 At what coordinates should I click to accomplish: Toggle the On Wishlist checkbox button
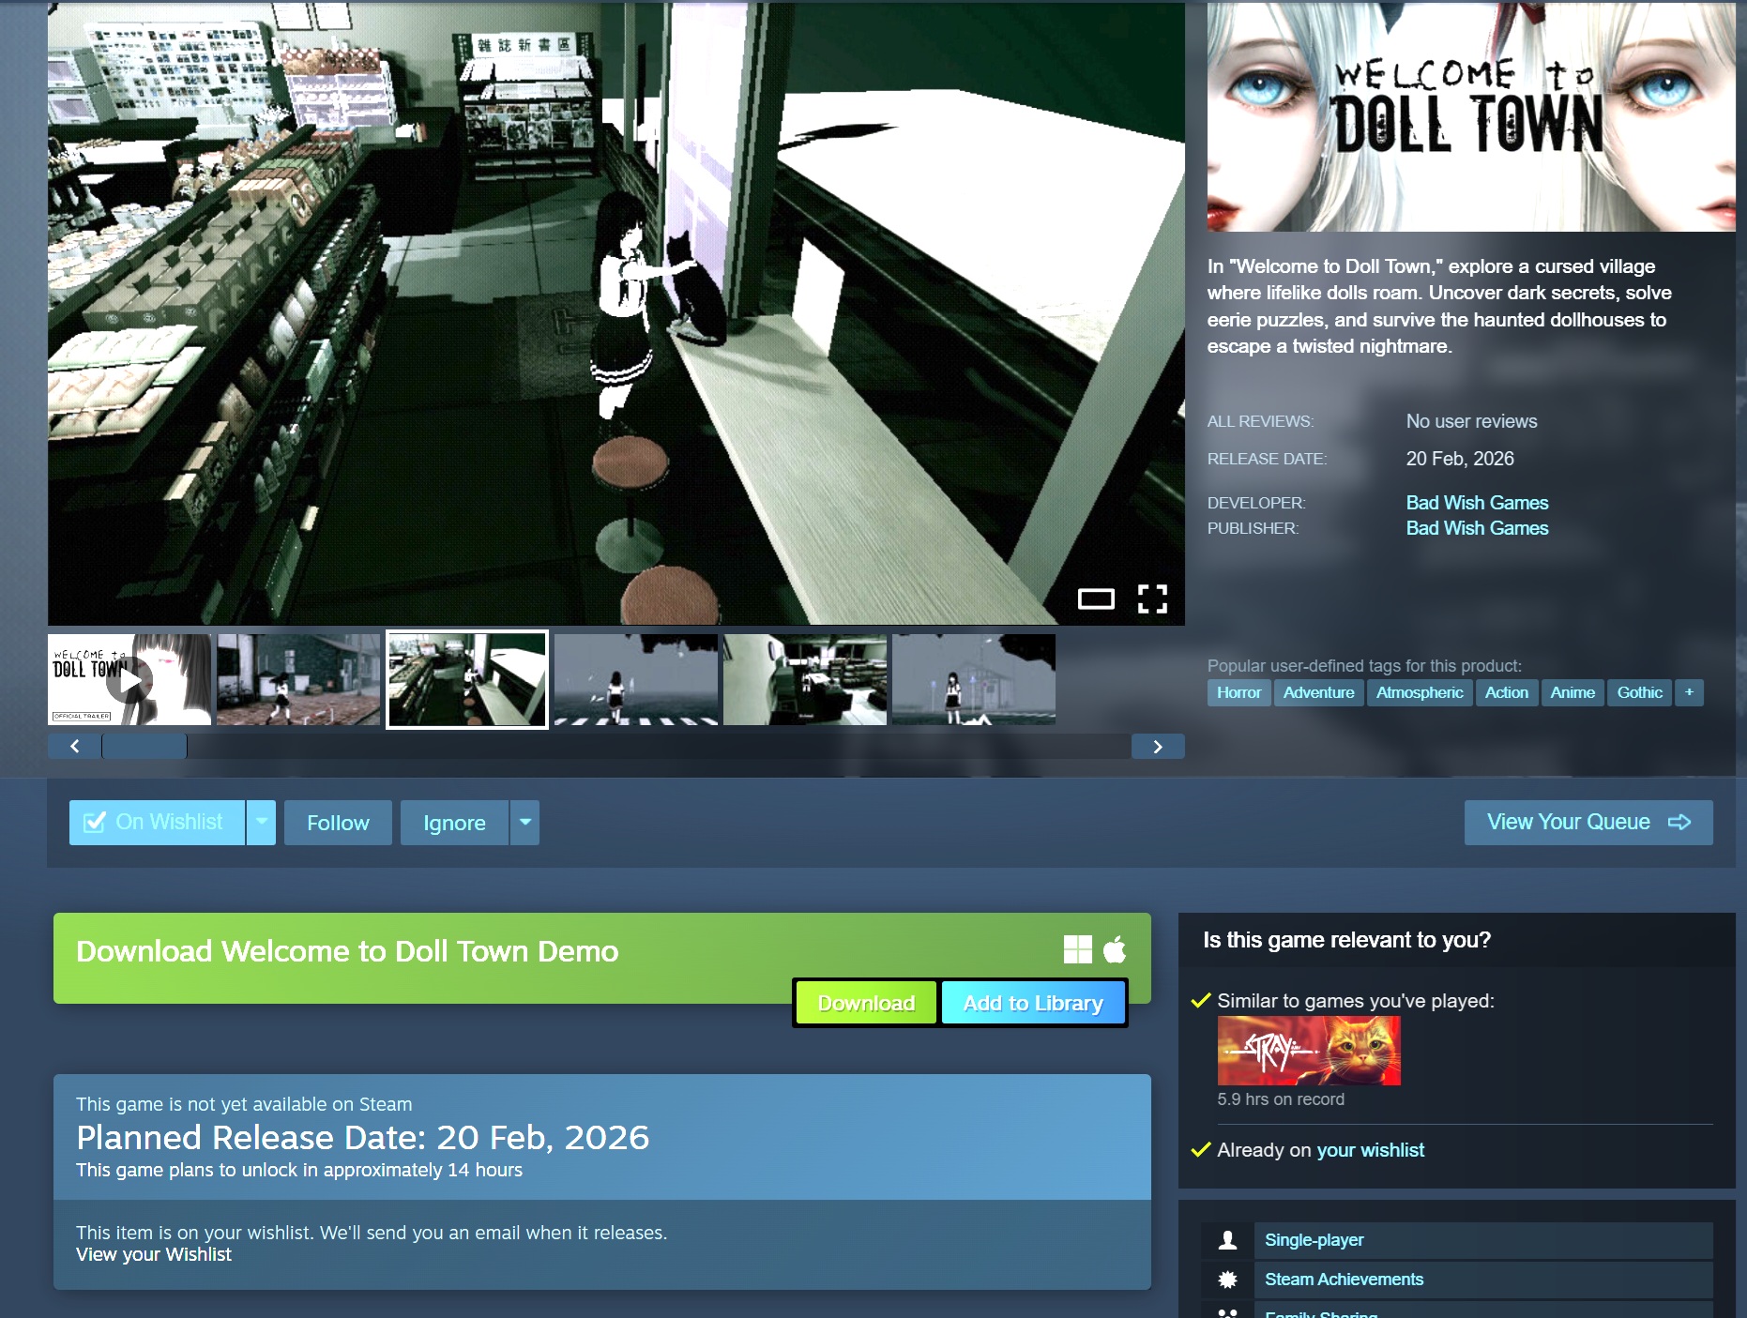point(157,823)
